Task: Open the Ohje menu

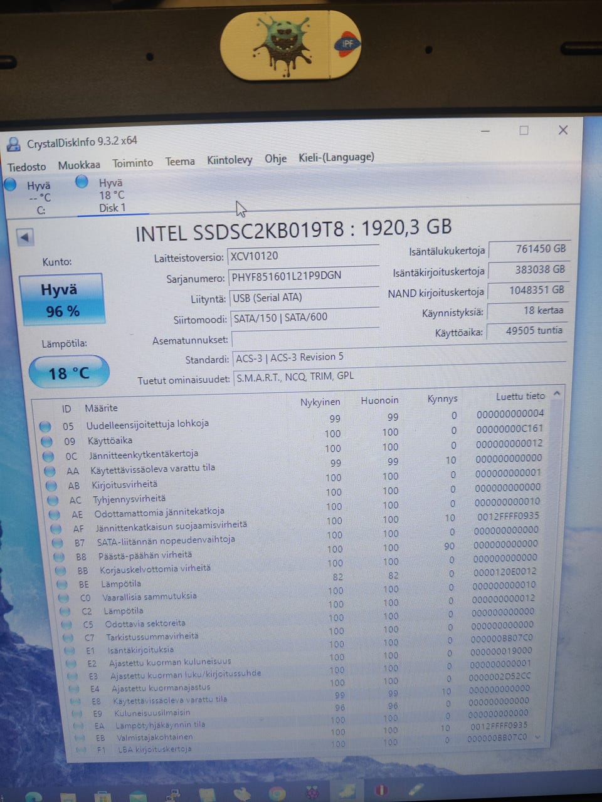Action: pos(275,159)
